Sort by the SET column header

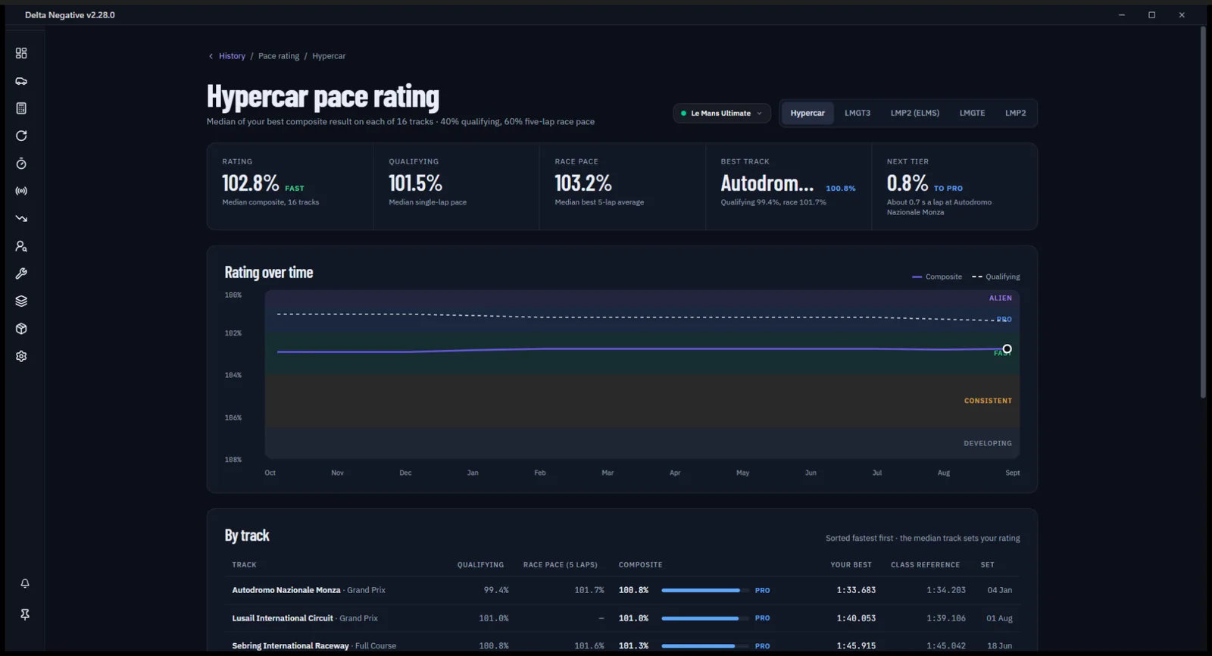(x=987, y=564)
